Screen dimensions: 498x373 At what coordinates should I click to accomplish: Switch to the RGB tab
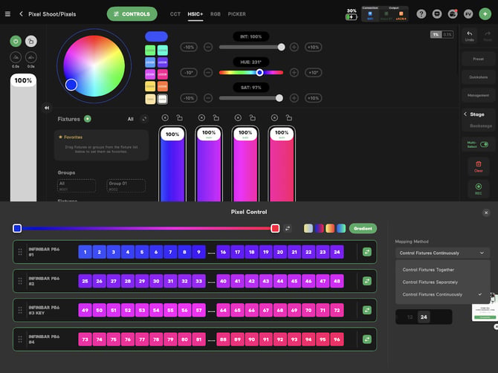[216, 14]
